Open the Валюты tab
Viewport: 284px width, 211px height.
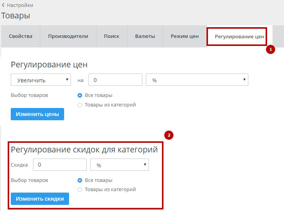tap(145, 36)
